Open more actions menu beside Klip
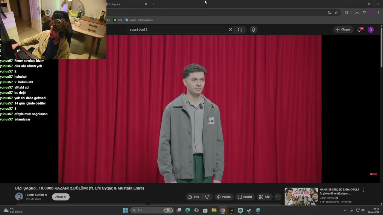Screen dimensions: 383x215 278,197
